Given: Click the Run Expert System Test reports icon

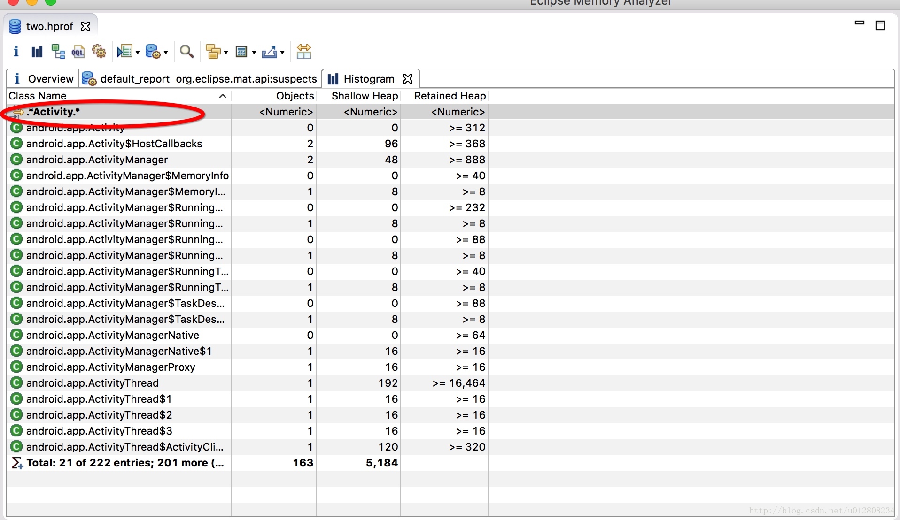Looking at the screenshot, I should [124, 52].
